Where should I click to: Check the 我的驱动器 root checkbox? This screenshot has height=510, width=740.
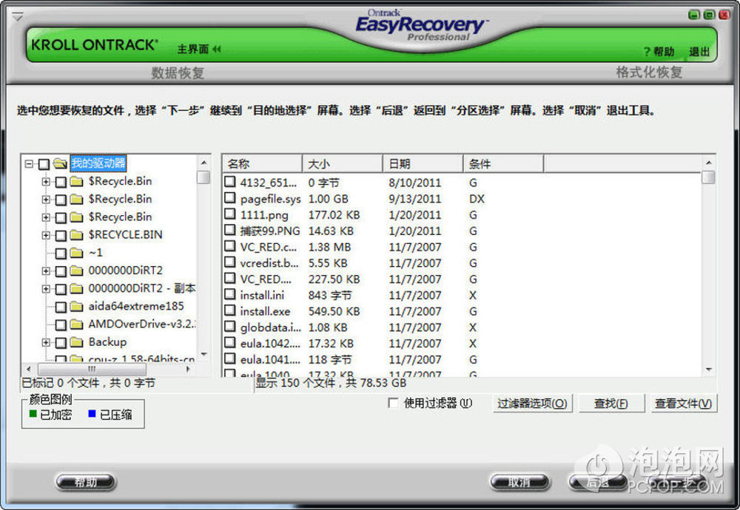point(44,164)
